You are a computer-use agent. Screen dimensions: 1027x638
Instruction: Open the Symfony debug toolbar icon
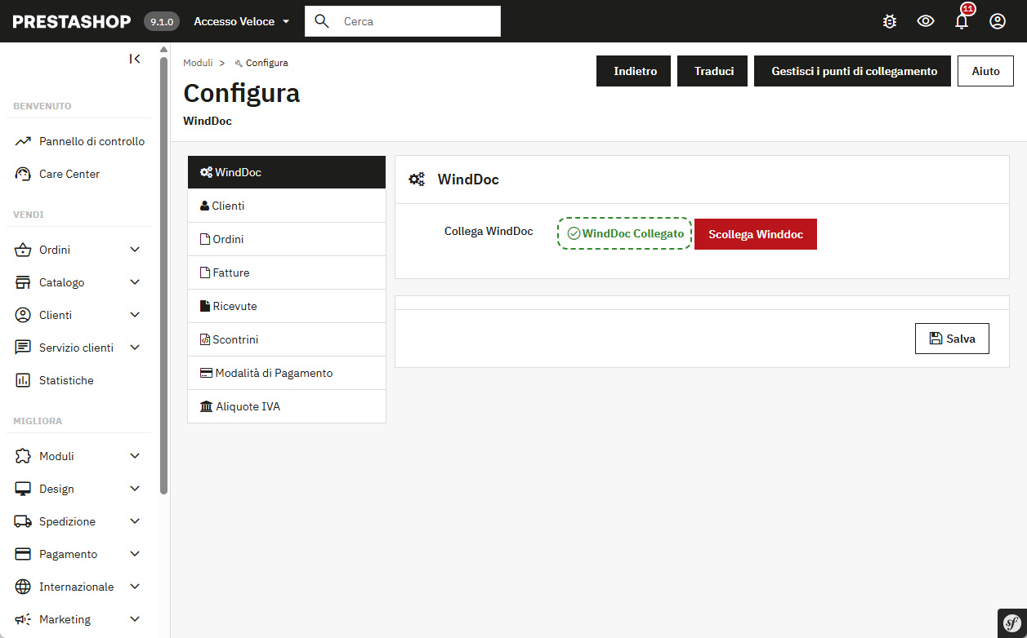1012,623
